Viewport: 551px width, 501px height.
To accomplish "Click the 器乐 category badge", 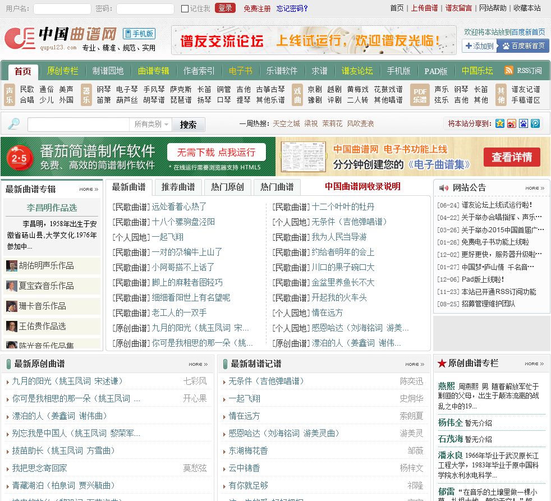I will pyautogui.click(x=86, y=95).
